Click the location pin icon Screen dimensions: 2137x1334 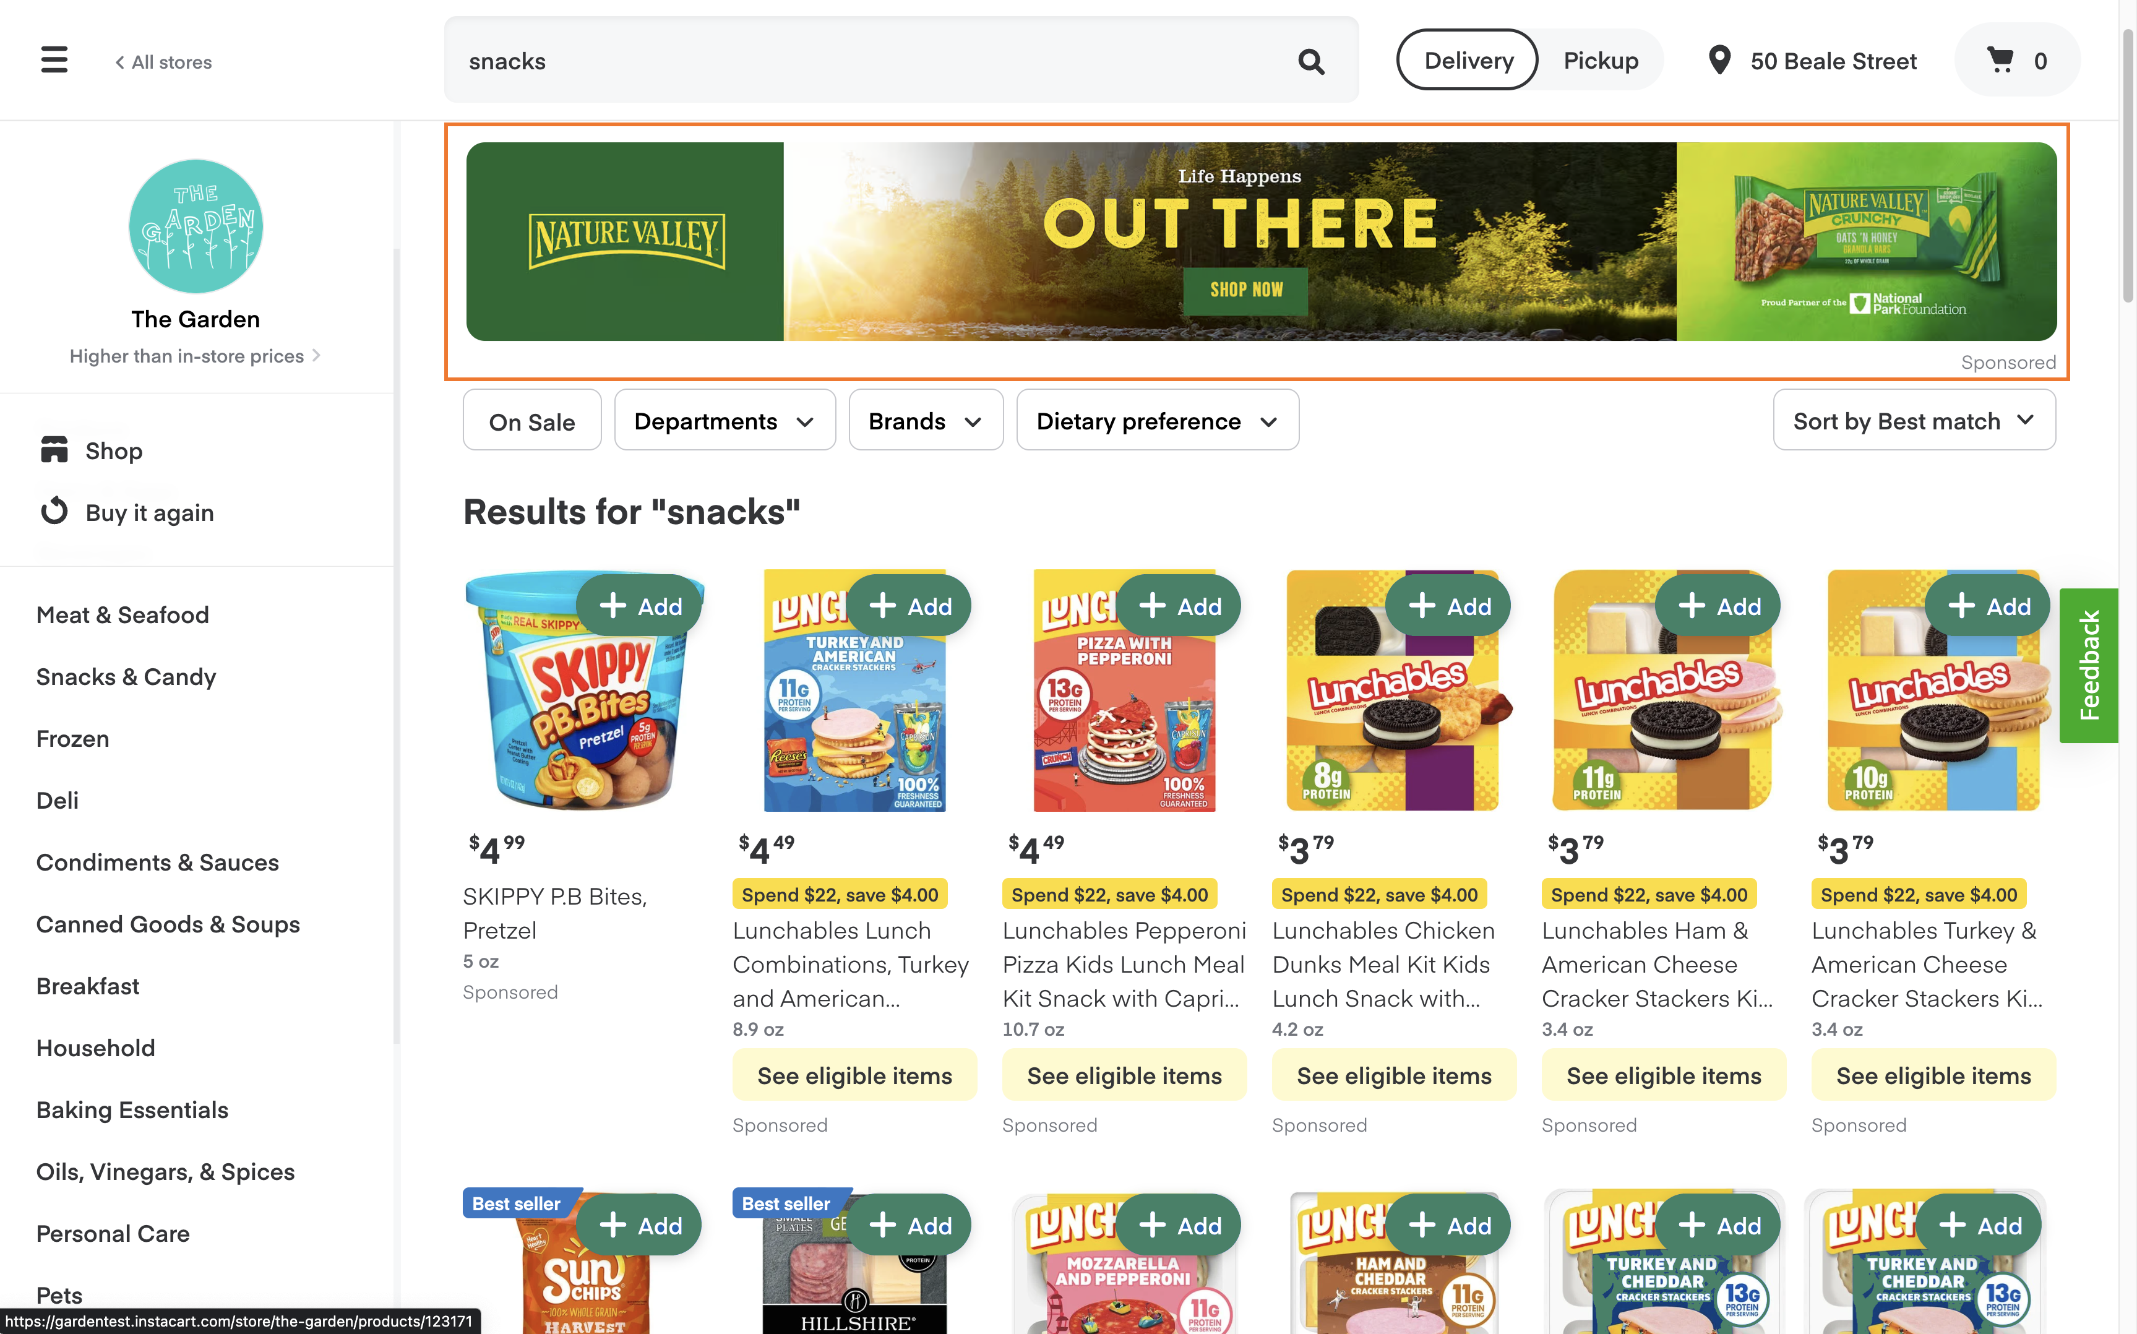pyautogui.click(x=1718, y=60)
